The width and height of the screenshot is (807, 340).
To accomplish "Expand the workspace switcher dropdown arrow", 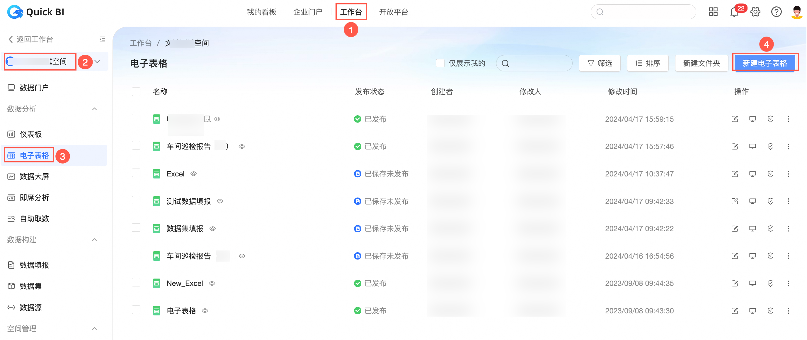I will click(97, 62).
